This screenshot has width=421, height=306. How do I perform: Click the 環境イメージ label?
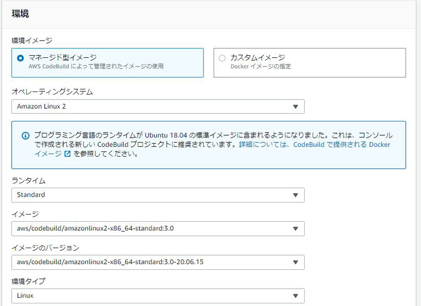[x=32, y=40]
